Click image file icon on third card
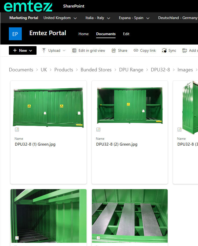The image size is (198, 246). [x=179, y=130]
